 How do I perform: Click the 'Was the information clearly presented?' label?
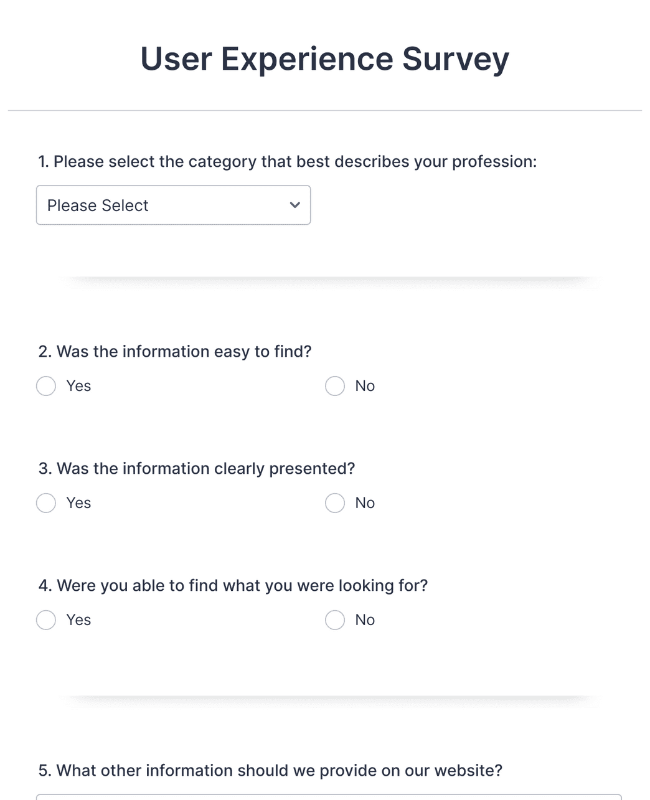[x=197, y=469]
